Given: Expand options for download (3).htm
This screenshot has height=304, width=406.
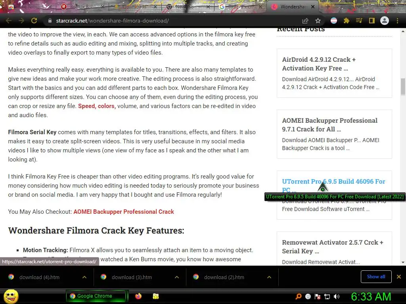Looking at the screenshot, I should [x=177, y=277].
